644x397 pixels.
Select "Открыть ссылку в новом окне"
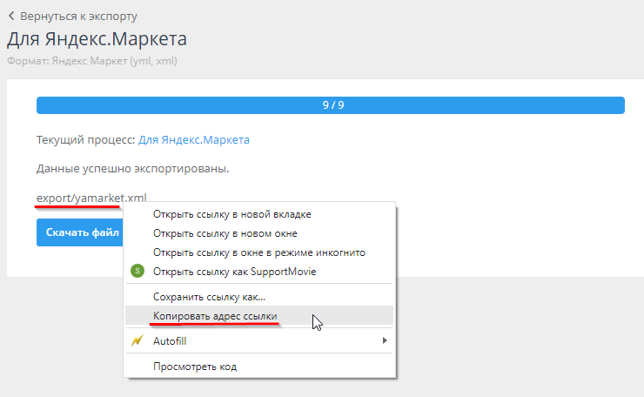[225, 233]
